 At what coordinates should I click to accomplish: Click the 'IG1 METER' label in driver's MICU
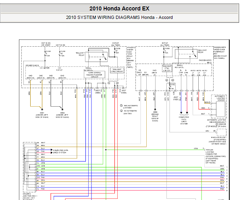pyautogui.click(x=45, y=68)
